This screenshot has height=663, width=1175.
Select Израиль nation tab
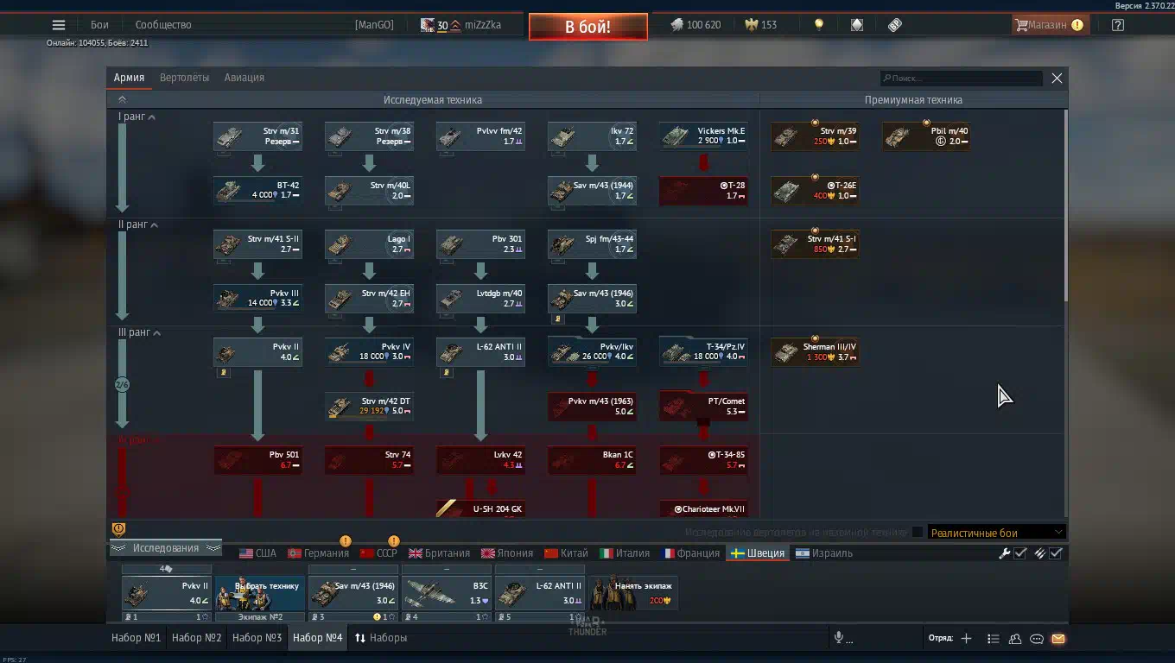824,553
